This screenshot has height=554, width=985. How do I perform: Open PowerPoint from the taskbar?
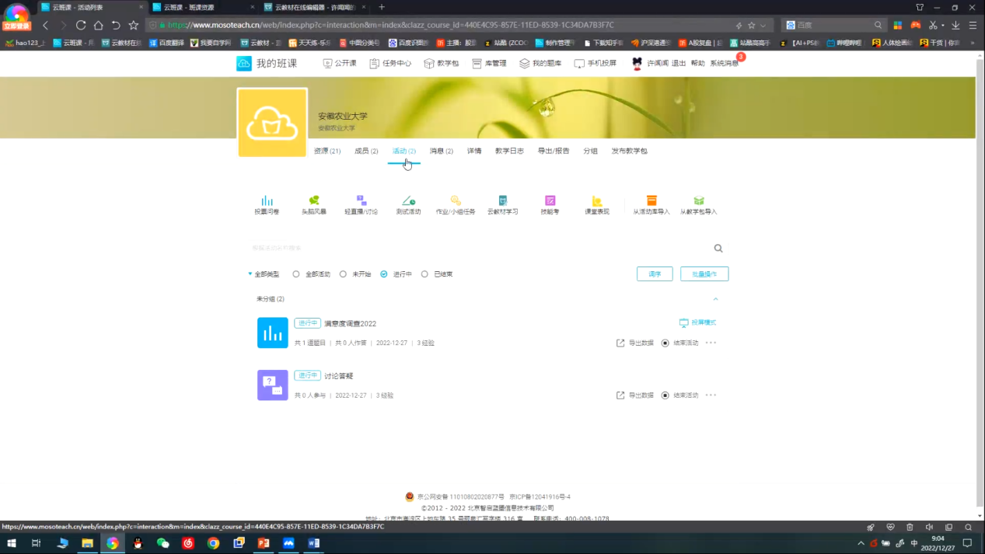coord(264,543)
